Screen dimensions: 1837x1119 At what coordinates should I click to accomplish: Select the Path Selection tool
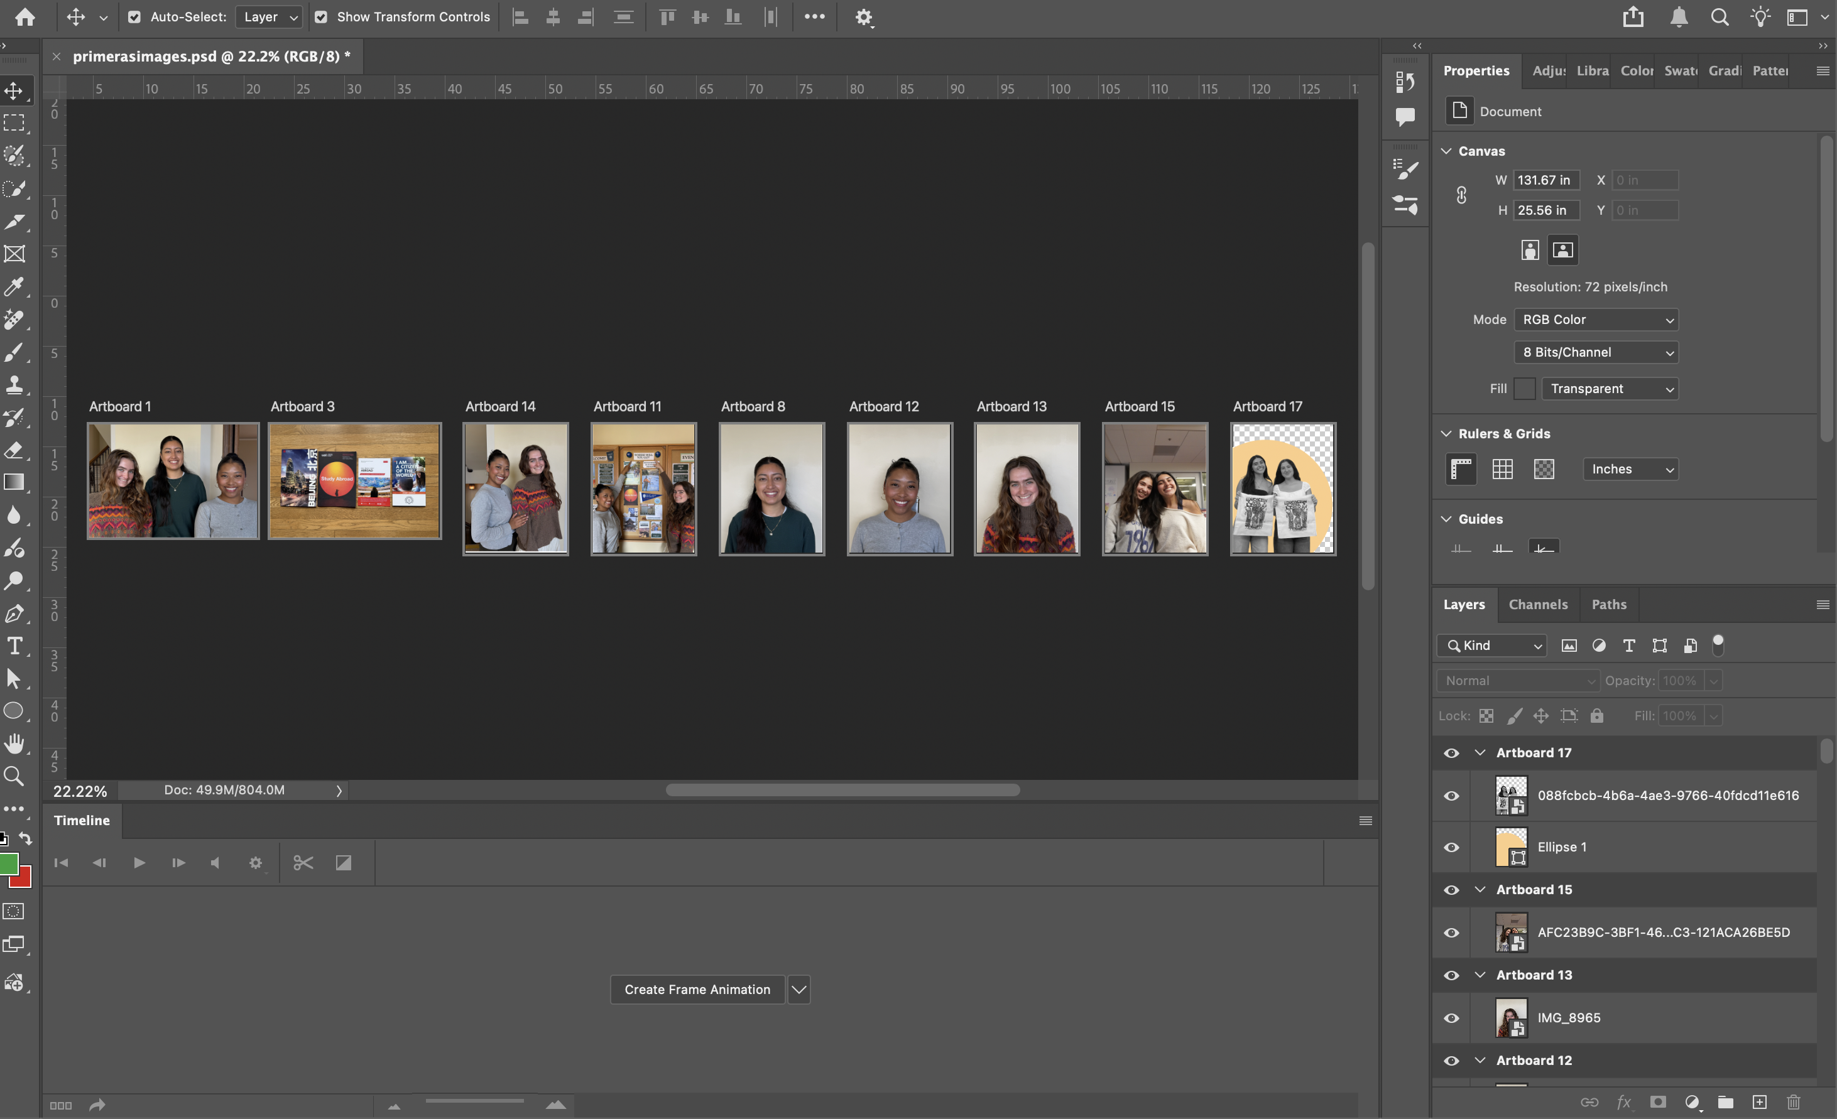(x=14, y=679)
